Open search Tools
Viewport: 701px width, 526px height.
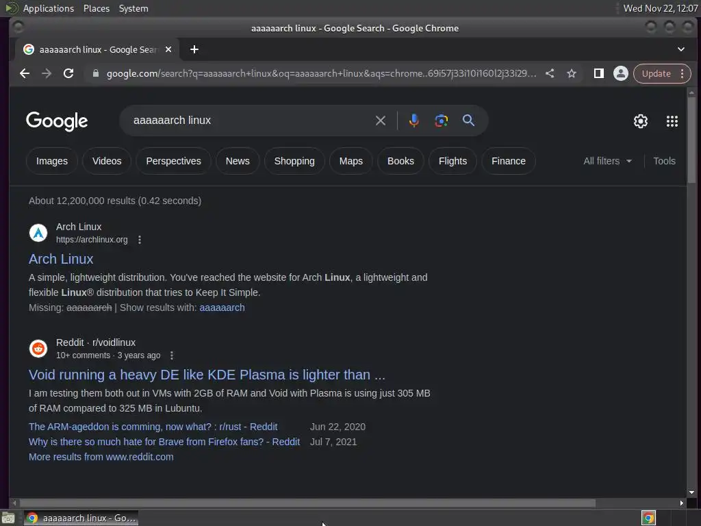(x=664, y=161)
